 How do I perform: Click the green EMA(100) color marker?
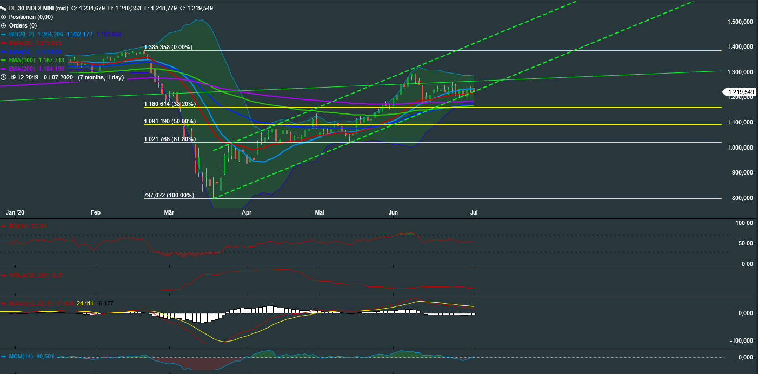[x=4, y=60]
